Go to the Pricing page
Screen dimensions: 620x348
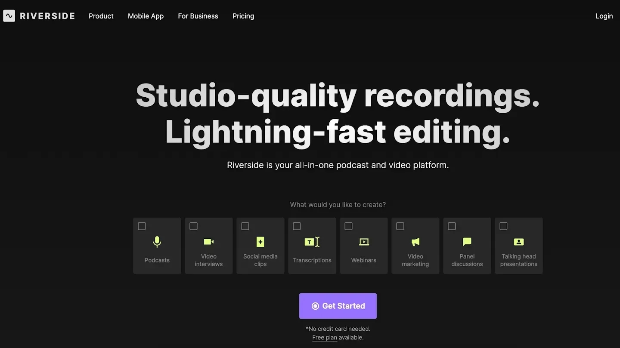pos(243,16)
